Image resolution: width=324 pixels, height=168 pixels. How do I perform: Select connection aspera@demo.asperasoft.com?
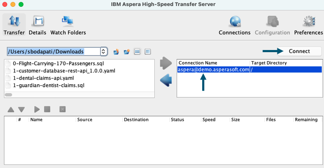(x=213, y=70)
